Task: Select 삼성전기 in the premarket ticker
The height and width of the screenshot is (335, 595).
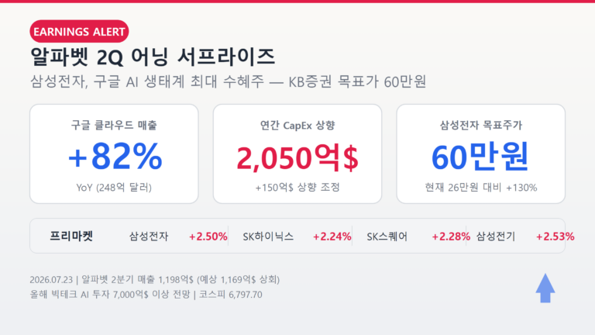Action: click(x=496, y=237)
